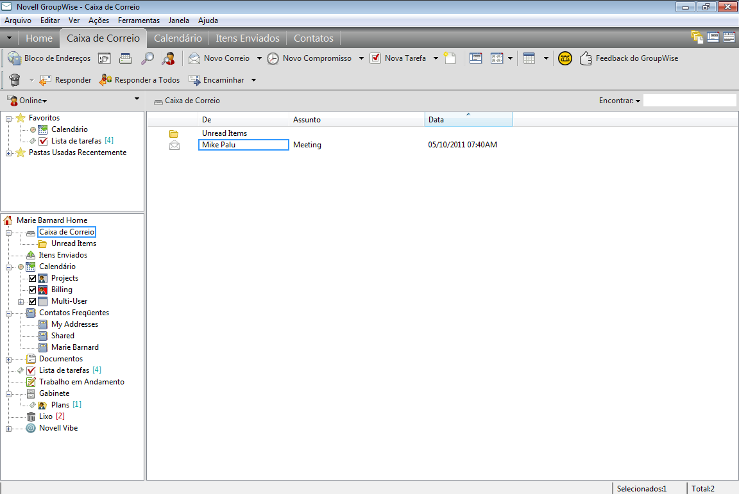This screenshot has height=494, width=739.
Task: Create a Novo Compromisso appointment
Action: click(309, 58)
